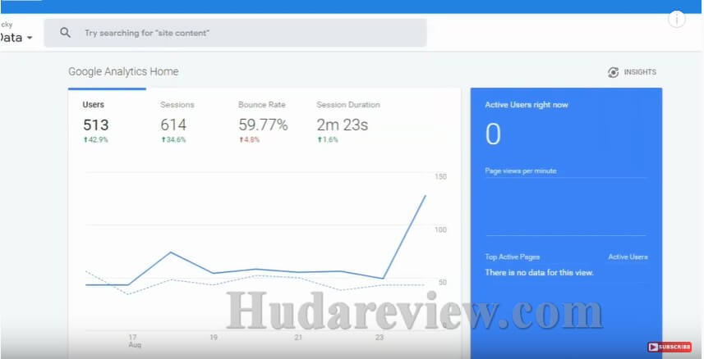Click the Top Active Pages column header
The image size is (704, 359).
[x=513, y=257]
